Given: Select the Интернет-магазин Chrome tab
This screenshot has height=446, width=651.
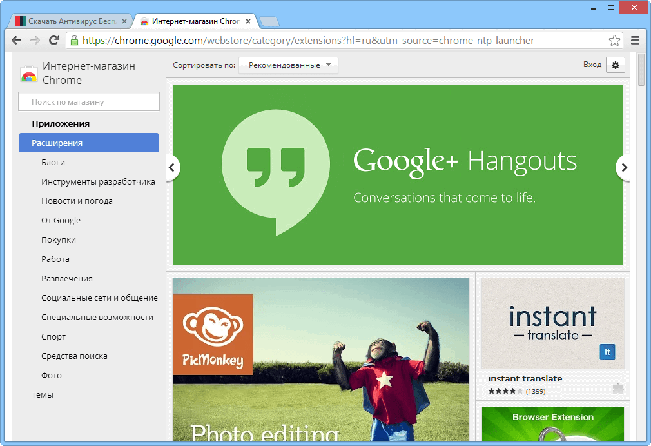Looking at the screenshot, I should [x=190, y=20].
